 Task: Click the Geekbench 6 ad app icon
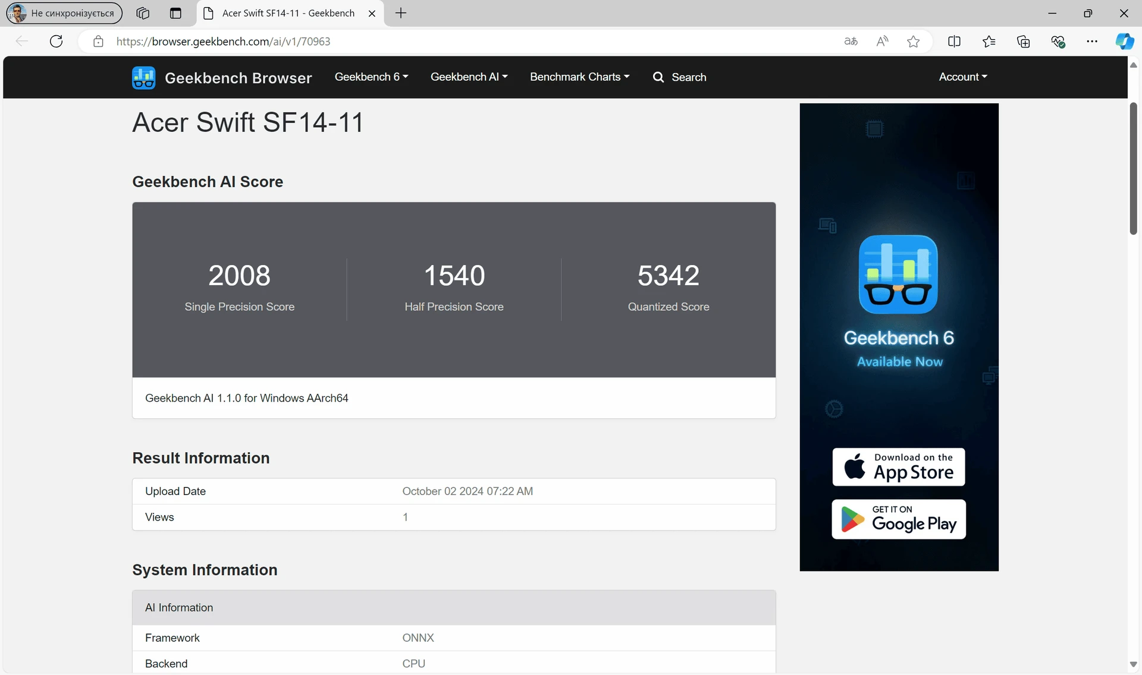898,274
